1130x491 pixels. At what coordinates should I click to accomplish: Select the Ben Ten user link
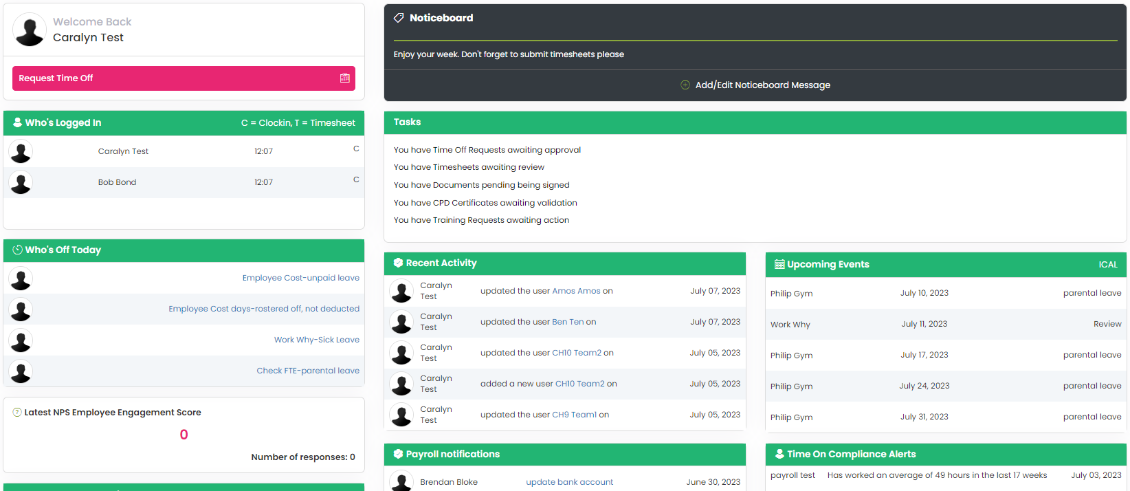[568, 323]
